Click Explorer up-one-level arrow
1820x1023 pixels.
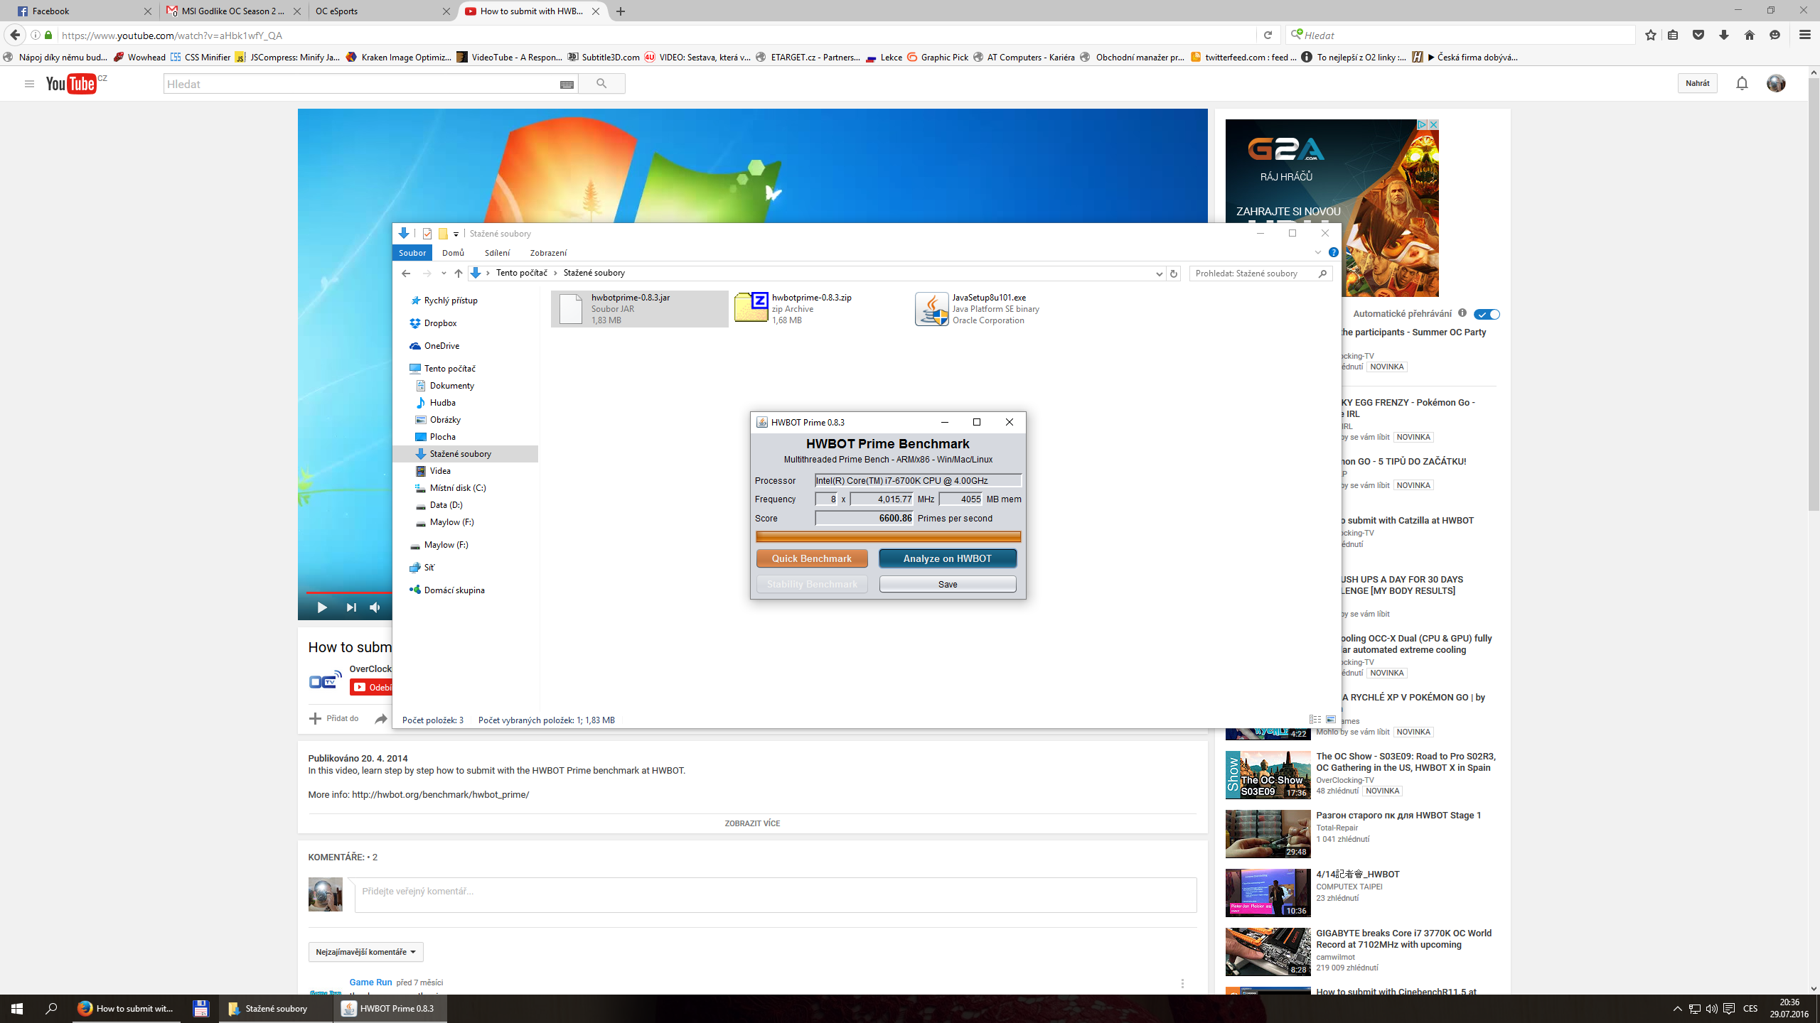coord(458,274)
